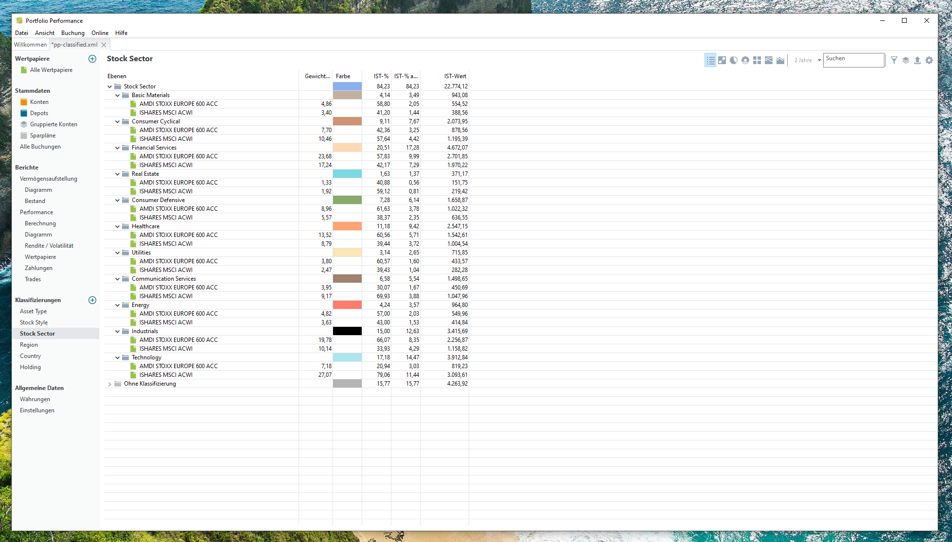952x542 pixels.
Task: Click the Gruppierte Konten layers icon
Action: (24, 124)
